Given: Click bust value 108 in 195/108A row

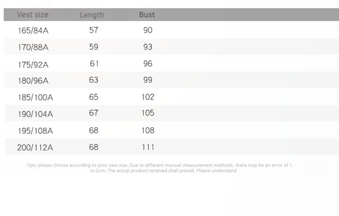Looking at the screenshot, I should 148,130.
